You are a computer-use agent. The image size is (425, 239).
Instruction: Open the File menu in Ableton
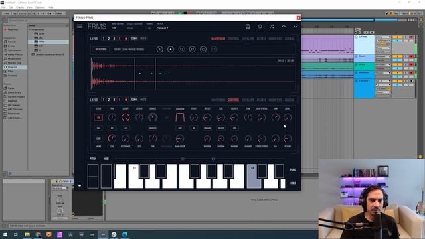[x=3, y=7]
